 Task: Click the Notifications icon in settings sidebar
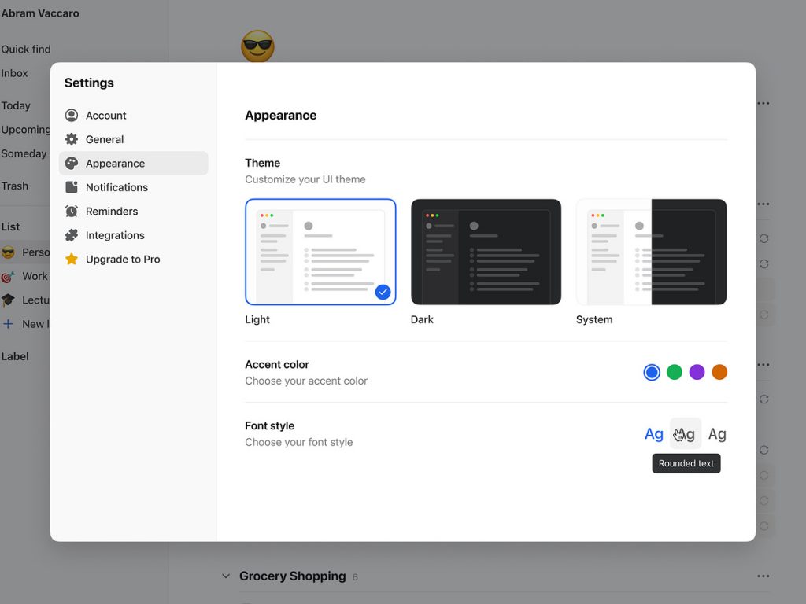(x=72, y=187)
